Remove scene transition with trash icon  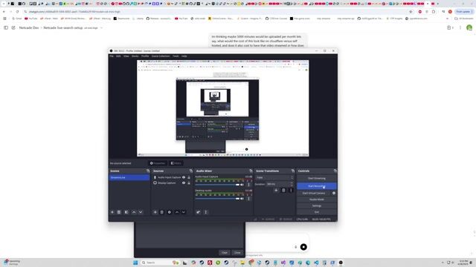pyautogui.click(x=283, y=190)
